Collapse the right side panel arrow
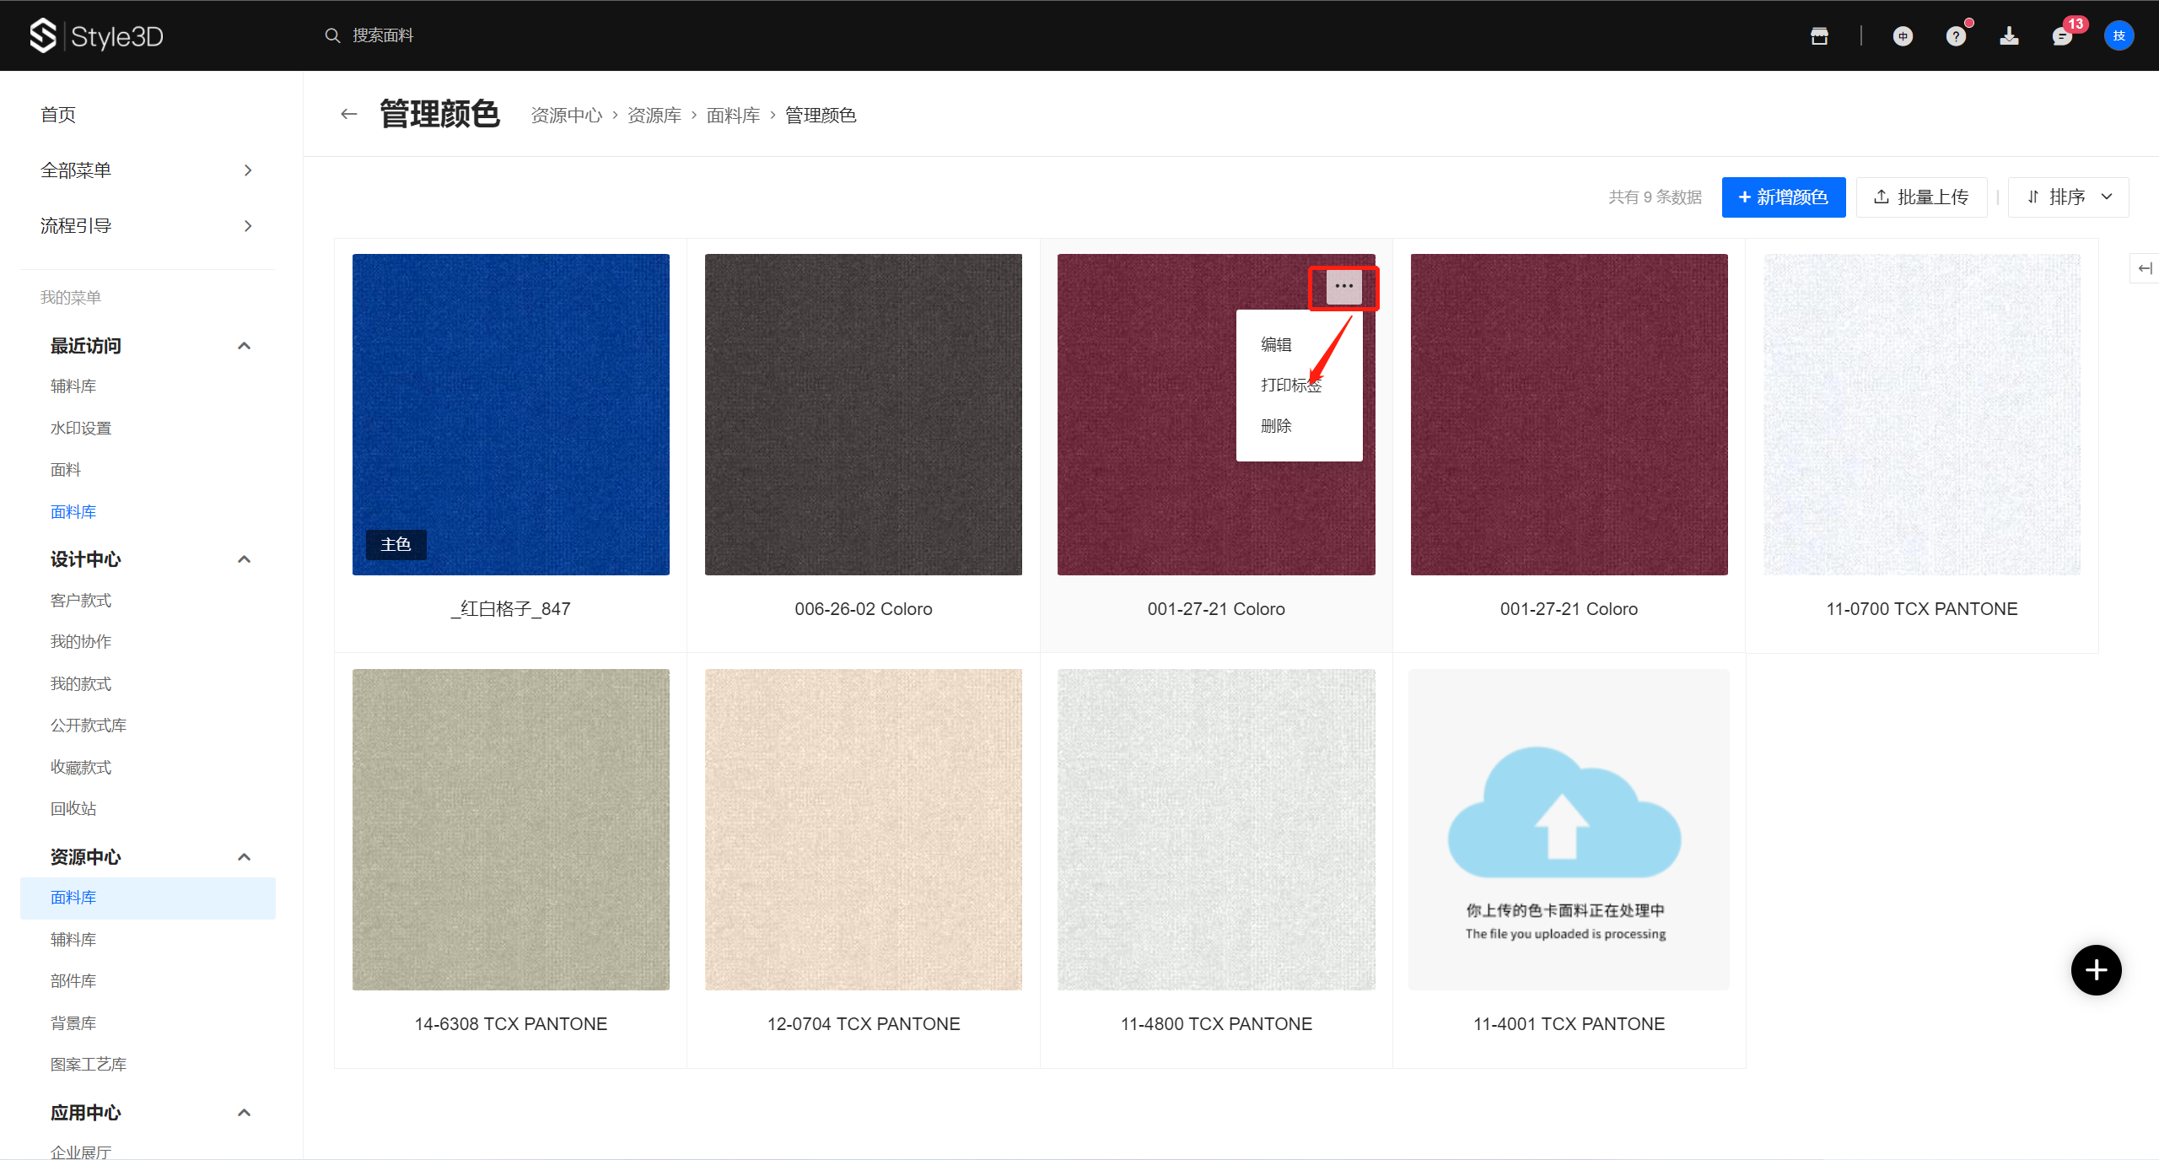 (x=2145, y=268)
